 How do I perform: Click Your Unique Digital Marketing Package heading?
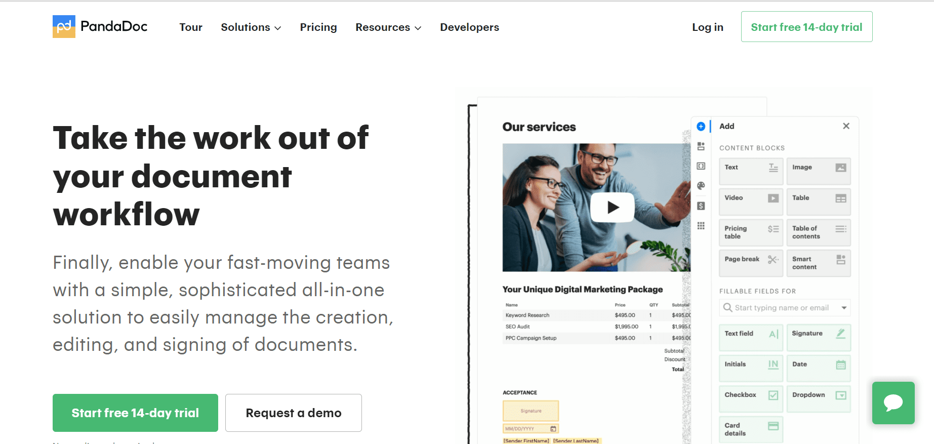582,290
